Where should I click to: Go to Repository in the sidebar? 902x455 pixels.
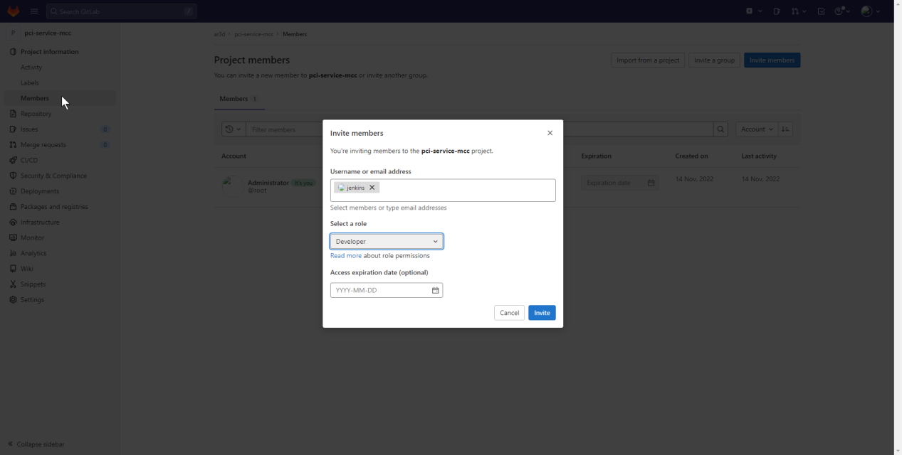[x=36, y=114]
